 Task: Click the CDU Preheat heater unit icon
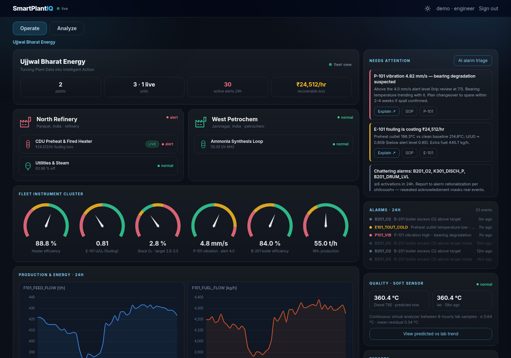click(28, 144)
